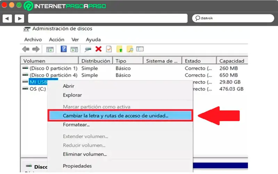The image size is (278, 174).
Task: Sort by the Distribución column header
Action: [96, 61]
